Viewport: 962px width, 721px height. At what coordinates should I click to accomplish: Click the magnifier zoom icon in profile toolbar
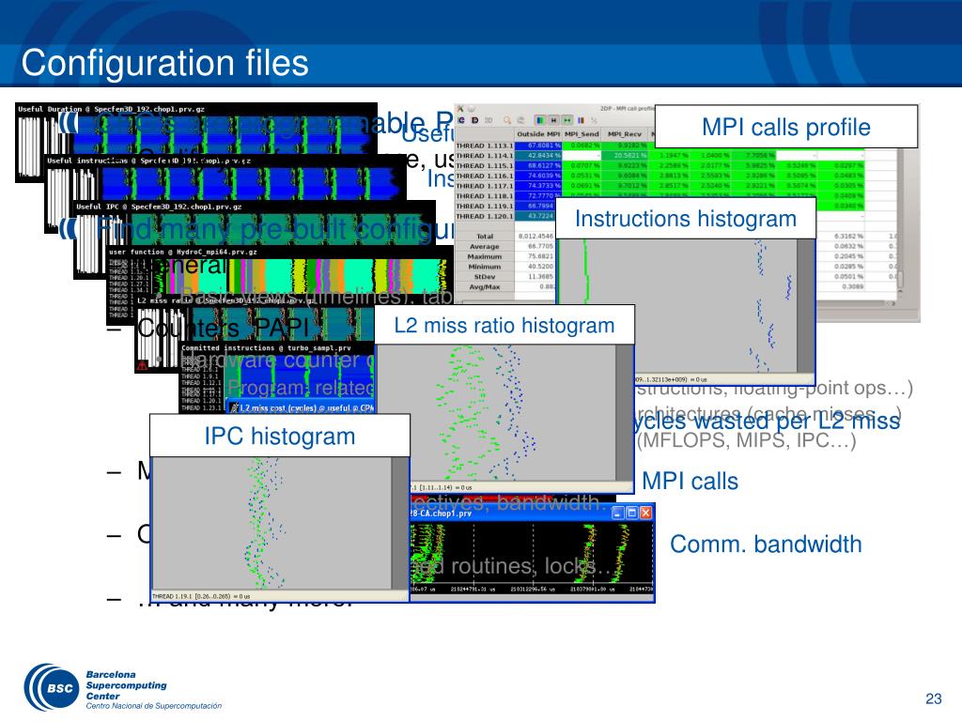tap(506, 121)
